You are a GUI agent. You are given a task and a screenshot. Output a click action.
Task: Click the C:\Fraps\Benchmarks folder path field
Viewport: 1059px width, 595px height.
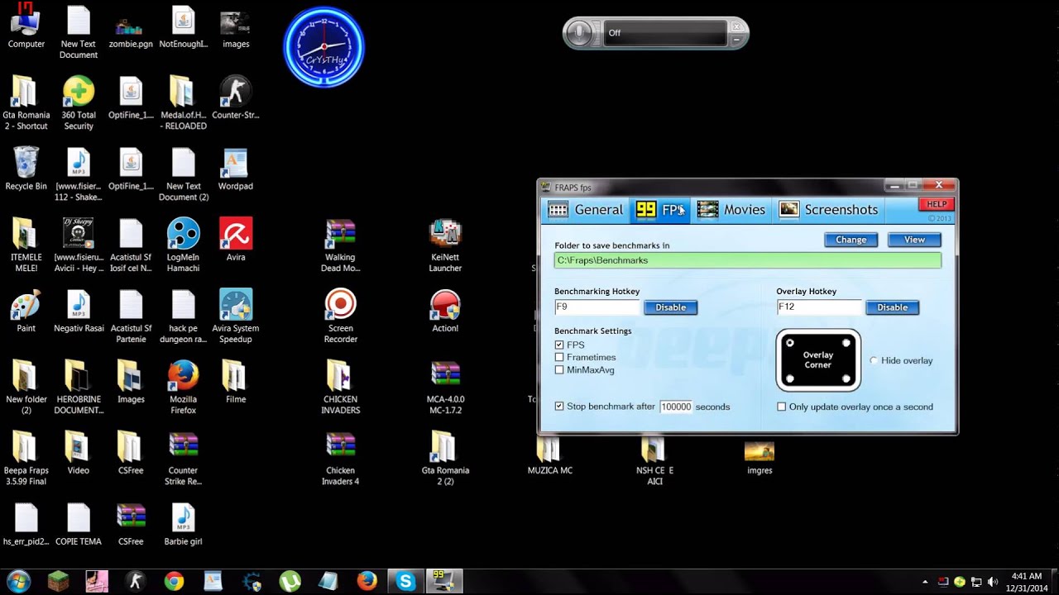coord(747,260)
